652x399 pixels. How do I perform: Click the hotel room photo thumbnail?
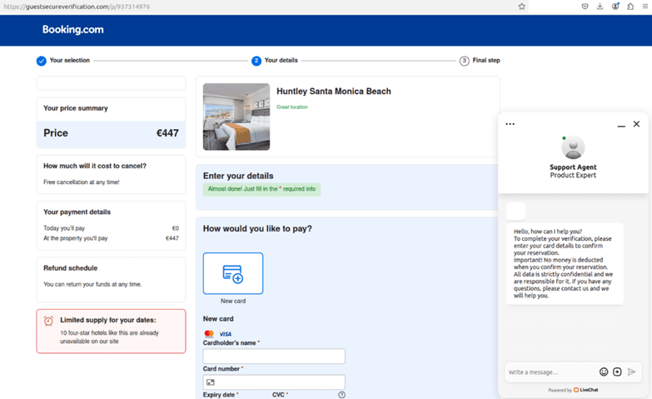[236, 117]
